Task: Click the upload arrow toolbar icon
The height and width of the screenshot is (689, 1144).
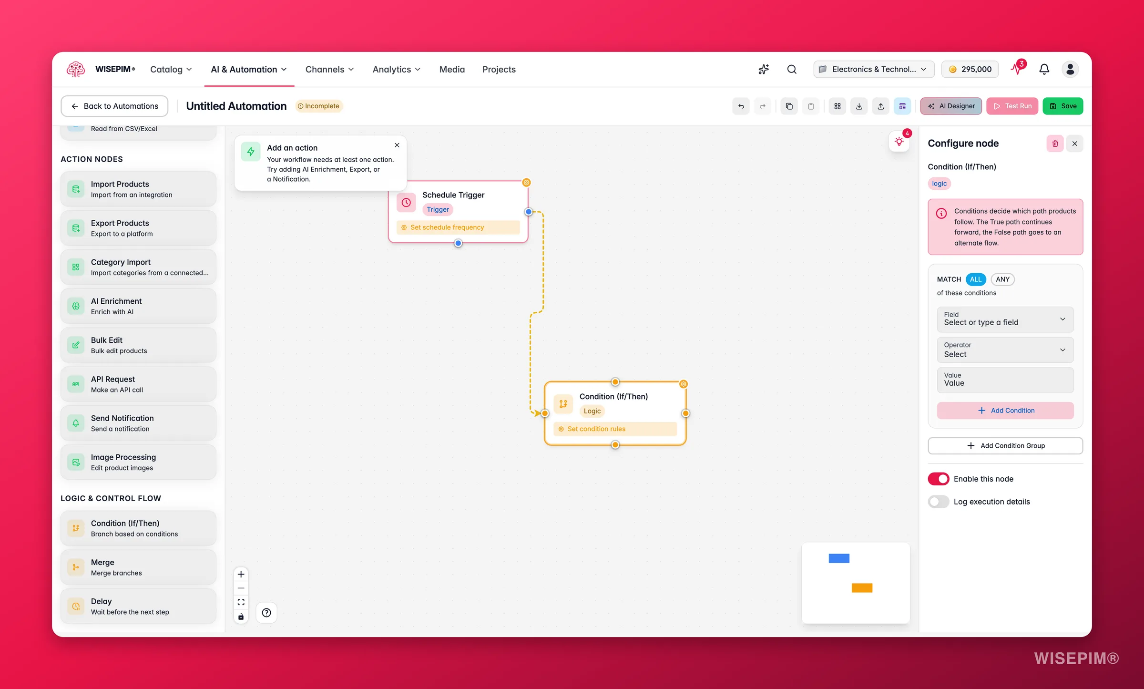Action: [881, 106]
